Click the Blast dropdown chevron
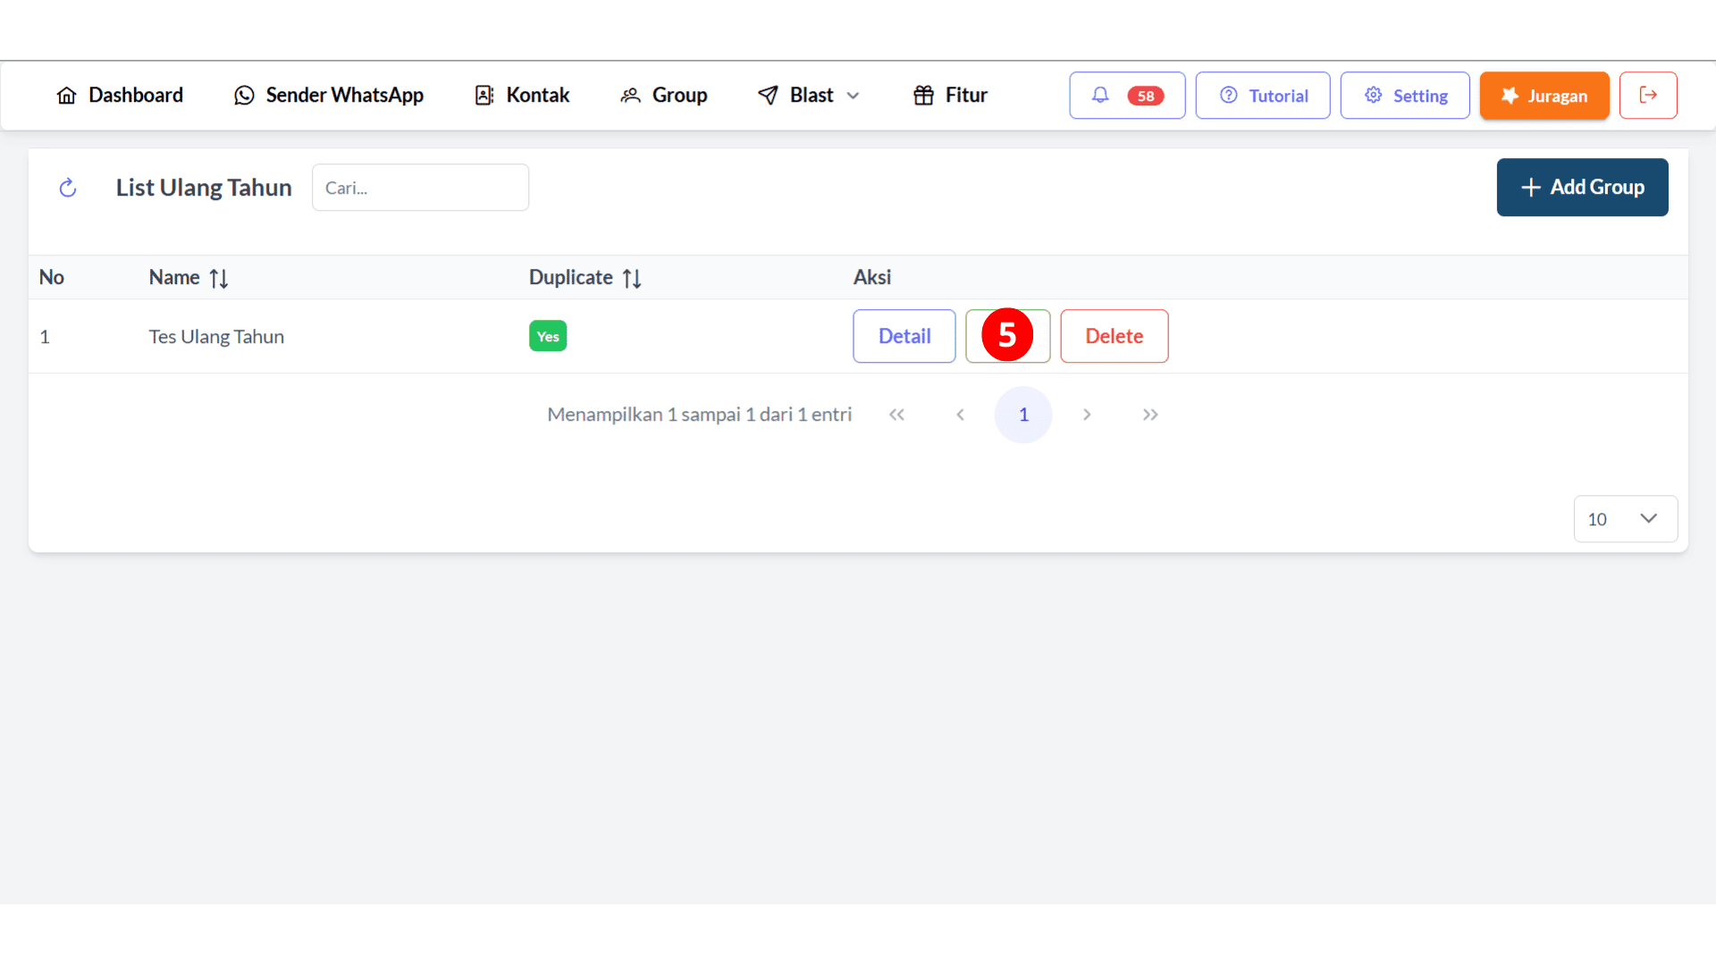 tap(854, 96)
